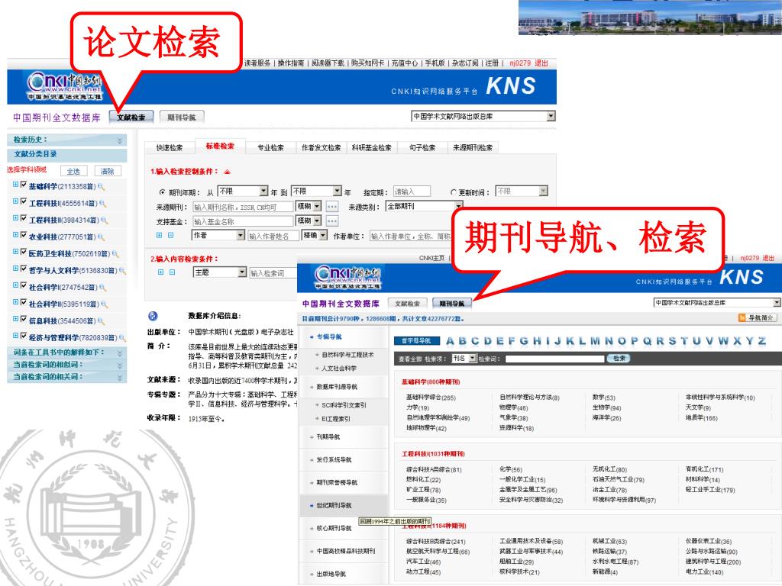
Task: Click the CNKI logo in the journal navigation window
Action: click(x=347, y=278)
